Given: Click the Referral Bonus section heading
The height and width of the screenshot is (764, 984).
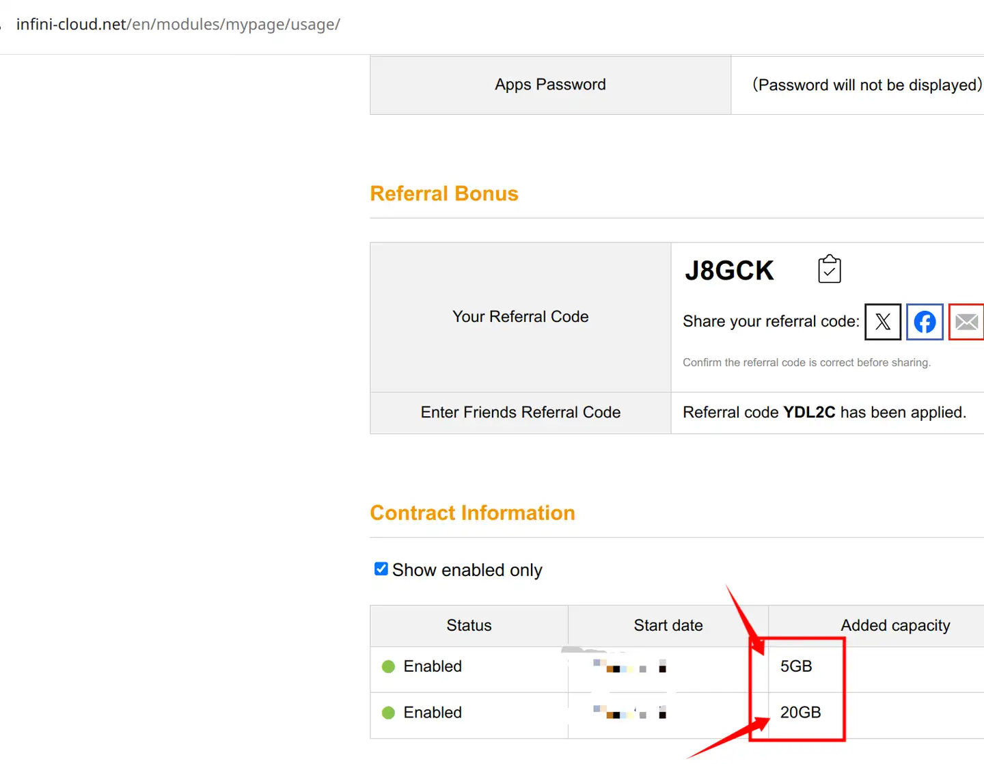Looking at the screenshot, I should point(443,193).
